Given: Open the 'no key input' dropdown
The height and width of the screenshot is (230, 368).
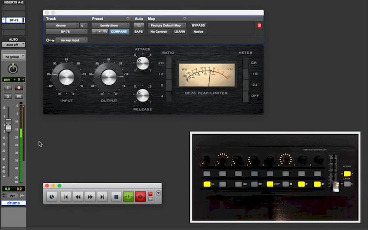Looking at the screenshot, I should click(x=71, y=40).
